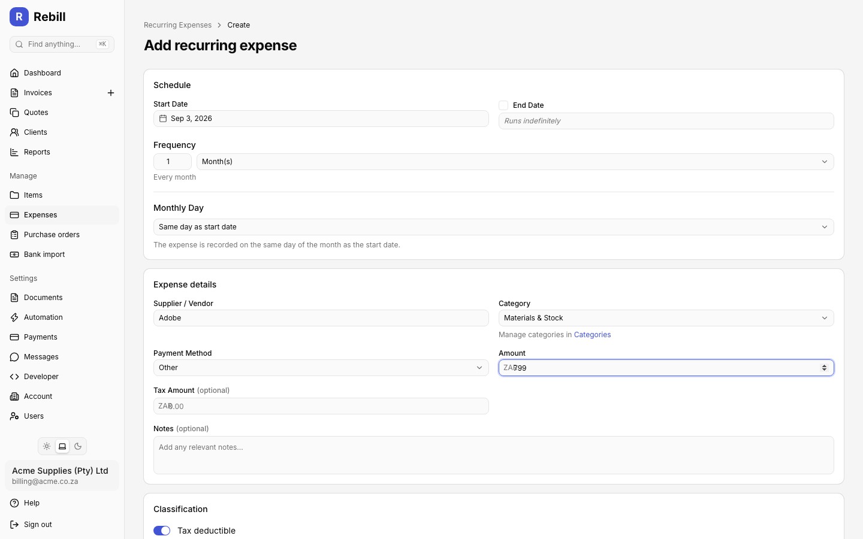Click the Sign out arrow icon
Image resolution: width=863 pixels, height=539 pixels.
pyautogui.click(x=14, y=525)
